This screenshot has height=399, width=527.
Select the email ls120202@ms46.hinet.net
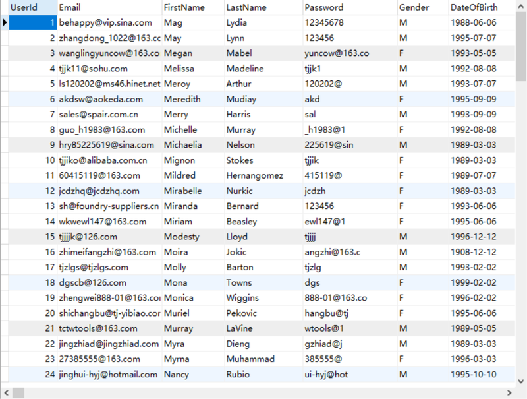click(109, 84)
